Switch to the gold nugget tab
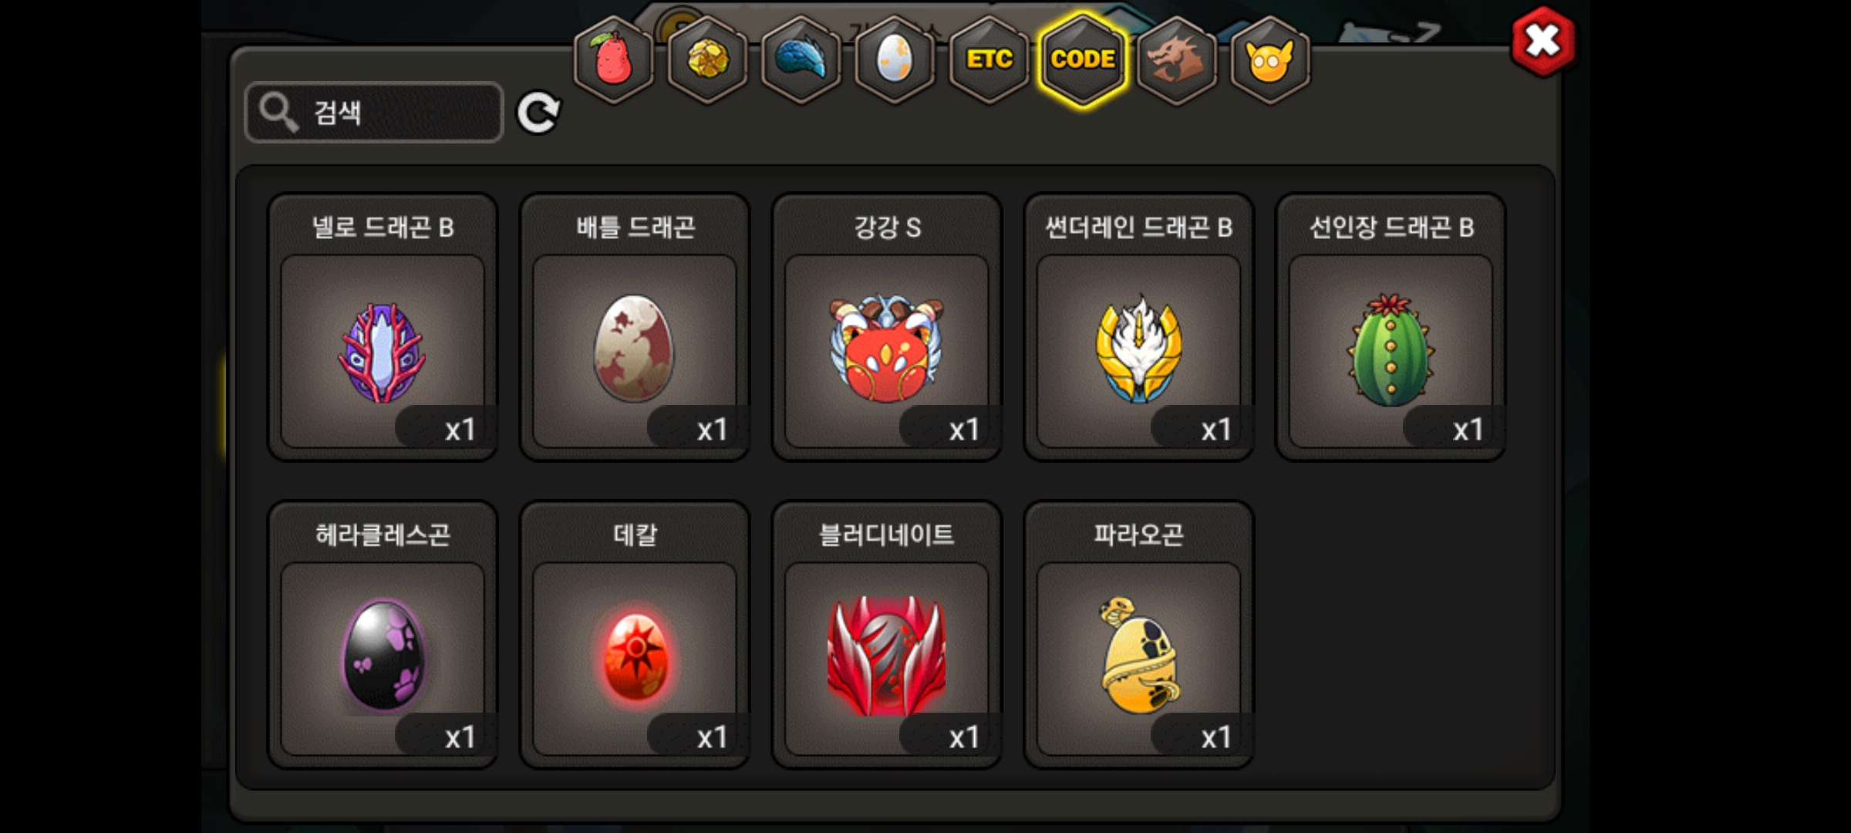The height and width of the screenshot is (833, 1851). 707,59
